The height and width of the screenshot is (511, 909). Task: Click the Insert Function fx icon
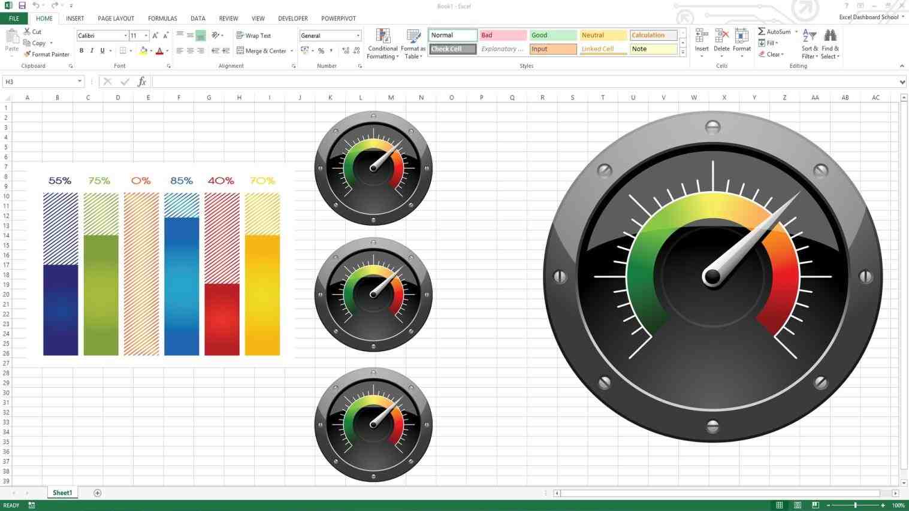point(141,81)
